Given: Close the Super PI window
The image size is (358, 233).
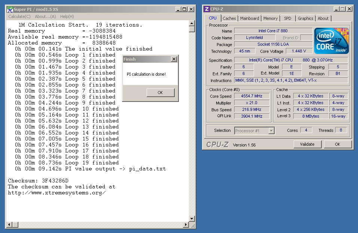Looking at the screenshot, I should coord(191,9).
